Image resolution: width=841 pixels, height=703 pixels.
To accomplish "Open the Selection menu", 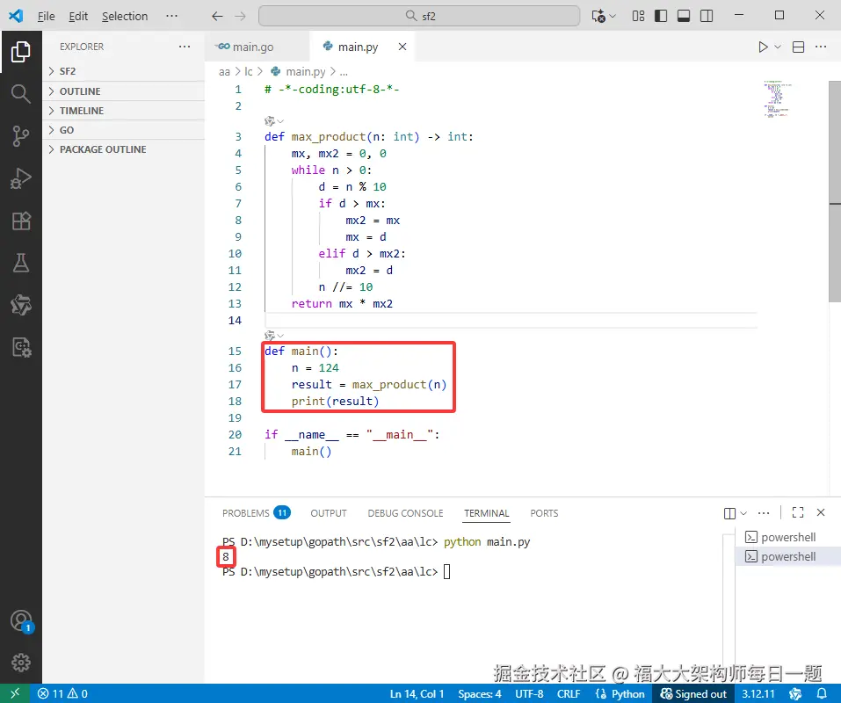I will coord(125,16).
